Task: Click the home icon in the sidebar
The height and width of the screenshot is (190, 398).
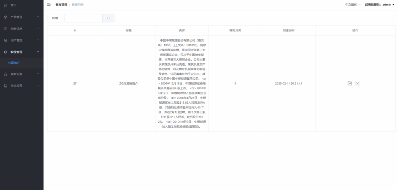Action: point(5,5)
